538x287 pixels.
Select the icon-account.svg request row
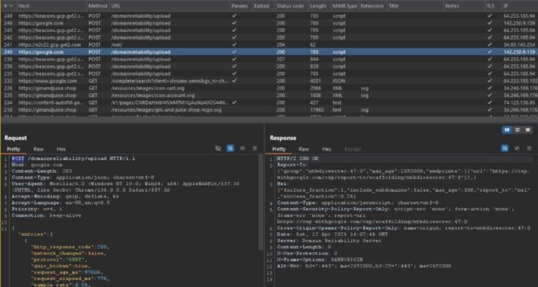click(x=269, y=95)
